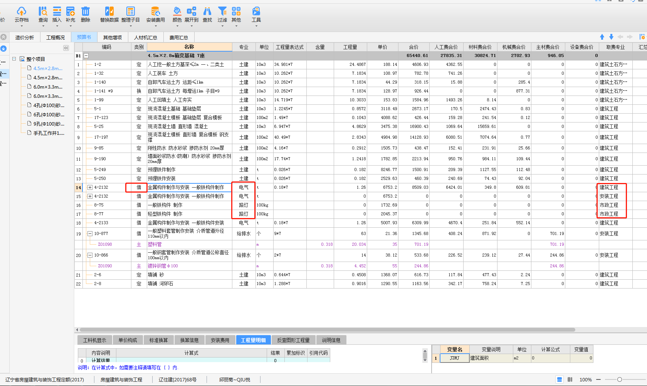Click the collapse ribbon double-up icon
Image resolution: width=647 pixels, height=386 pixels.
point(3,37)
